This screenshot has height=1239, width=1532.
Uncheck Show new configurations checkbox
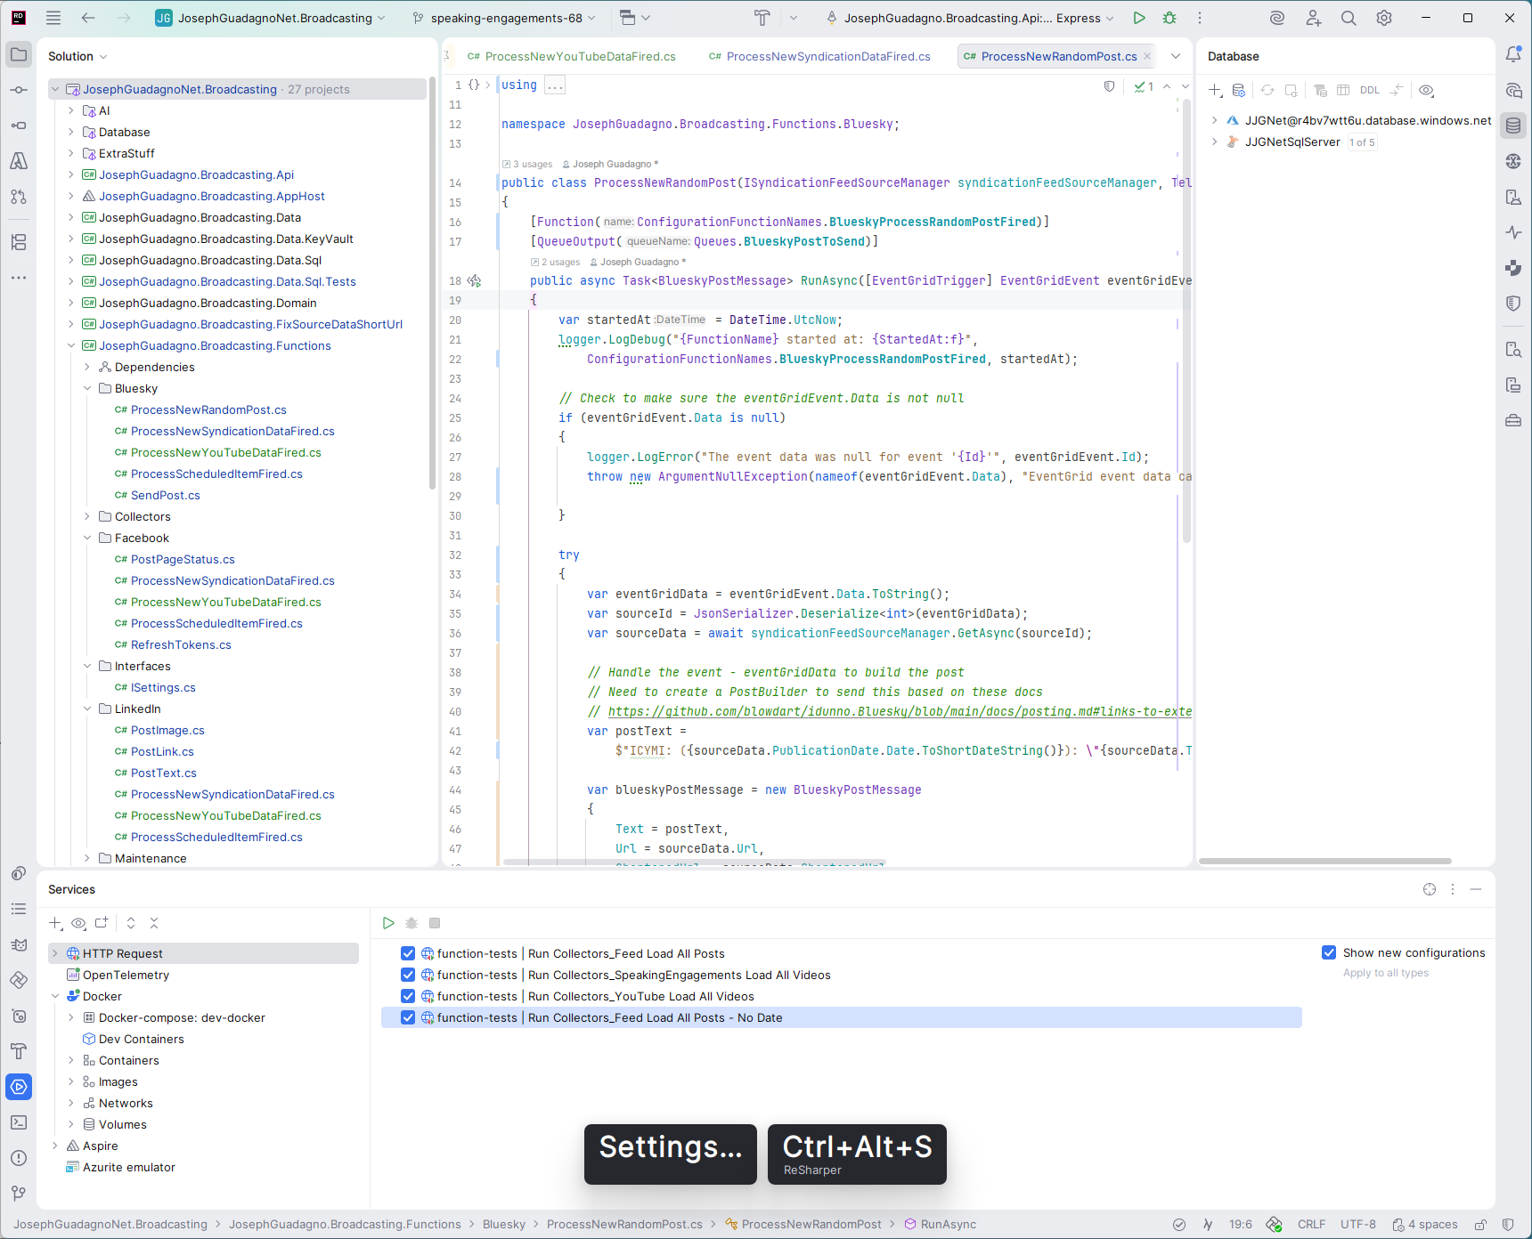1329,952
